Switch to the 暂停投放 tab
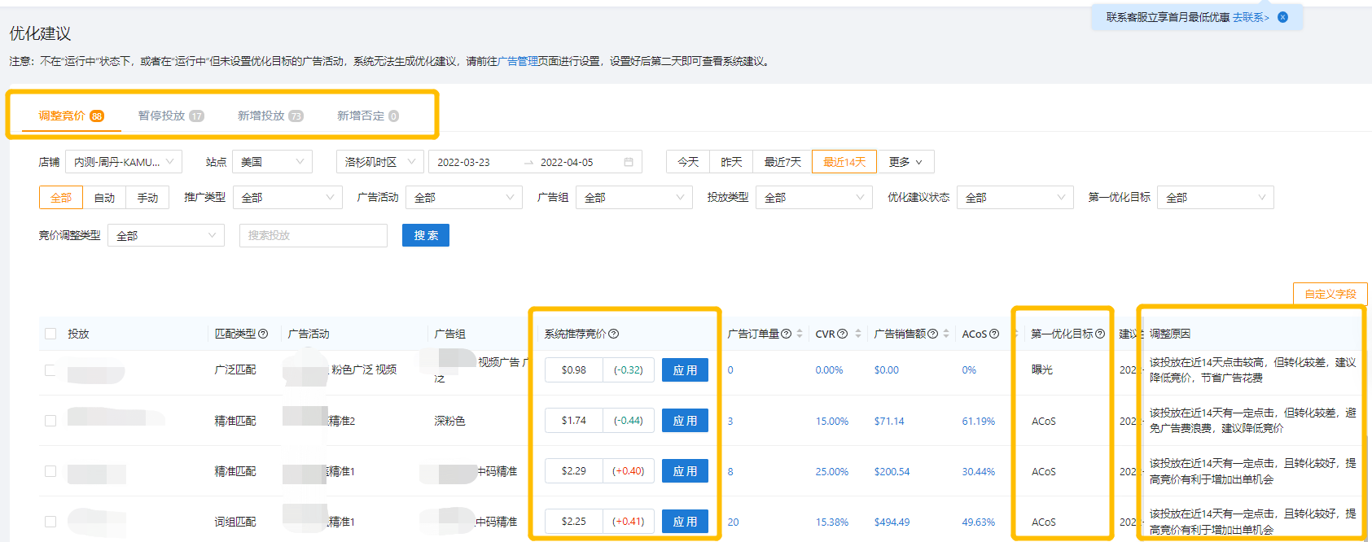Viewport: 1372px width, 542px height. coord(170,116)
